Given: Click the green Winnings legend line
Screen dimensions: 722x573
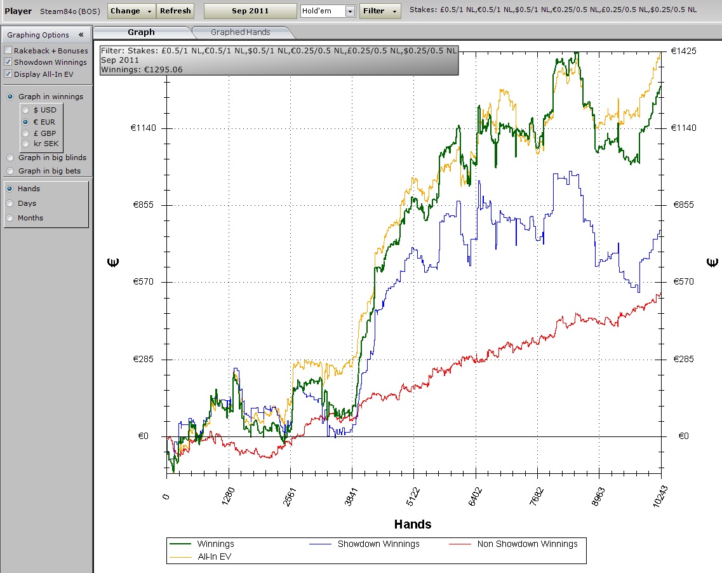Looking at the screenshot, I should [181, 544].
